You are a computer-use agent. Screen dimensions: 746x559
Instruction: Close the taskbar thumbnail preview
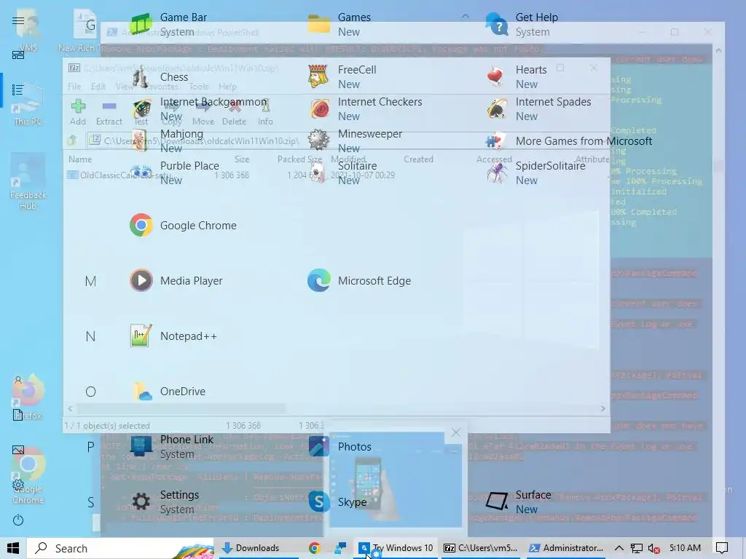point(456,432)
